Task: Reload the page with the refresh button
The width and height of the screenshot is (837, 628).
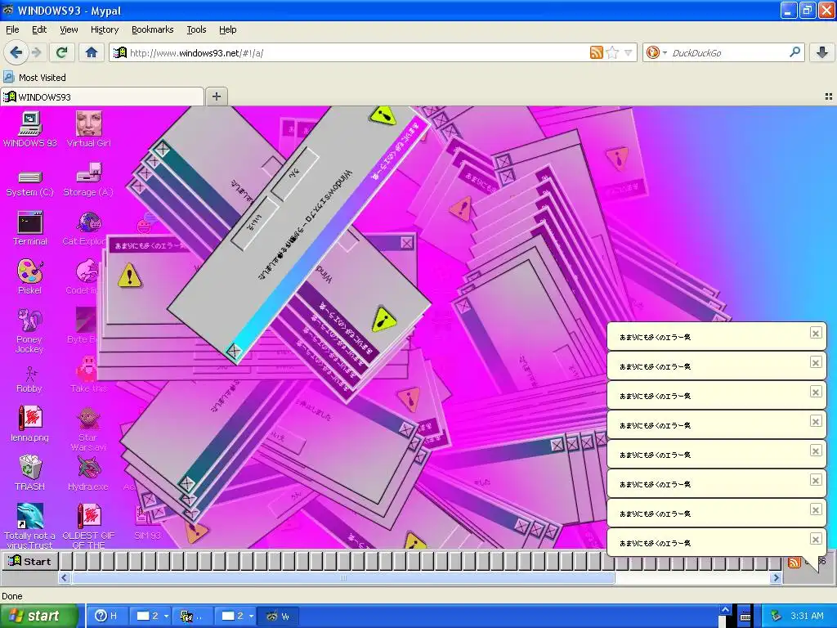Action: [x=61, y=52]
